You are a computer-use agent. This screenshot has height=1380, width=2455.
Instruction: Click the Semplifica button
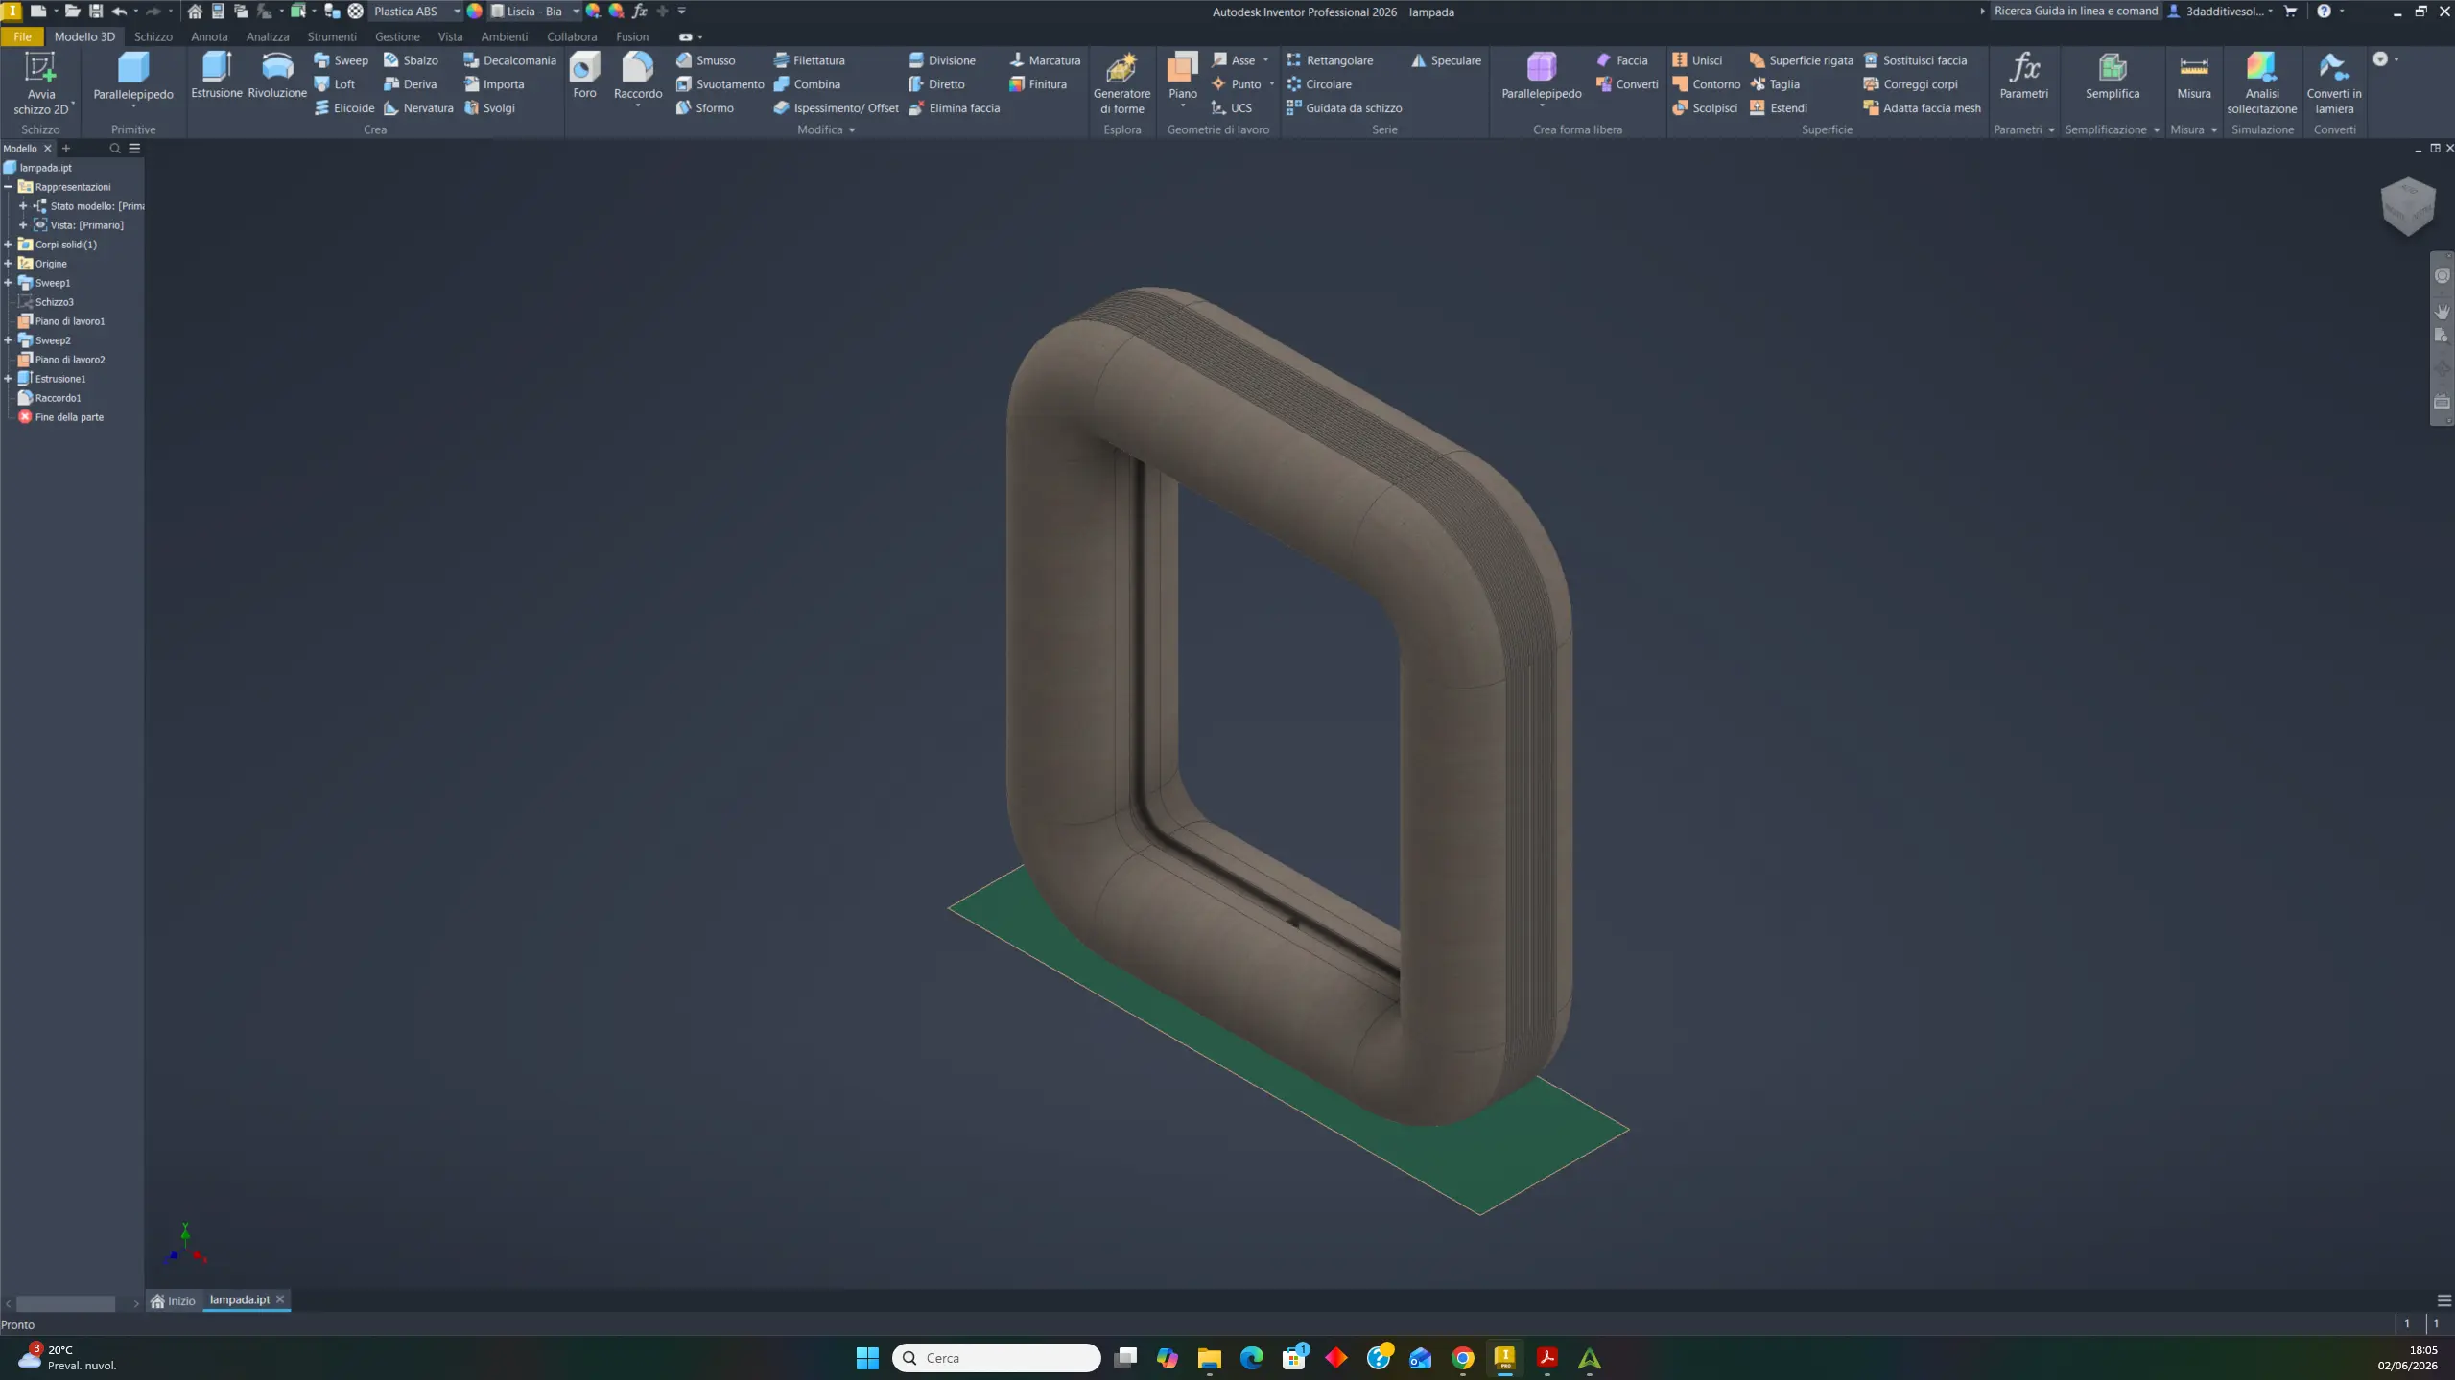coord(2112,75)
